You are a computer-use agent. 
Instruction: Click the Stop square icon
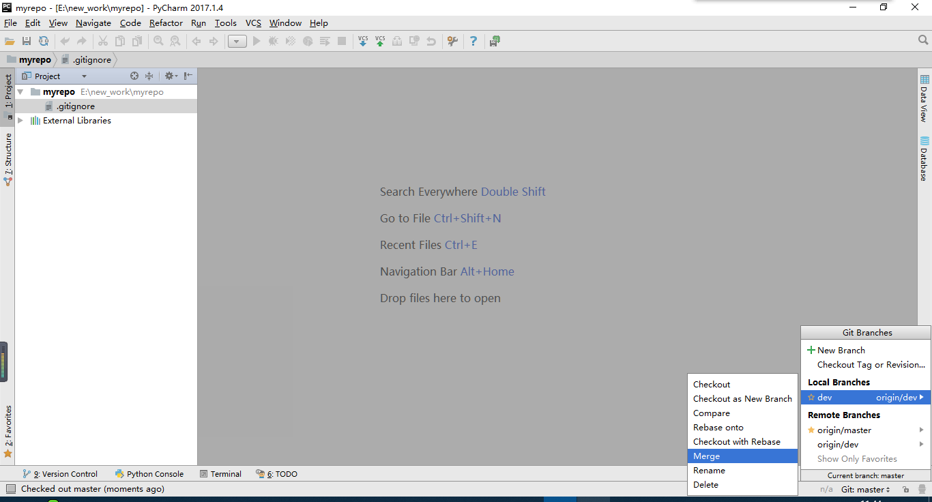tap(342, 42)
